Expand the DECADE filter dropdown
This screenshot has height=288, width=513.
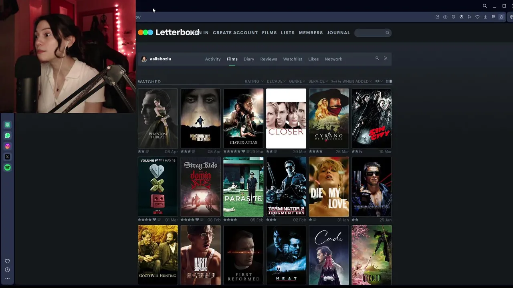(276, 81)
